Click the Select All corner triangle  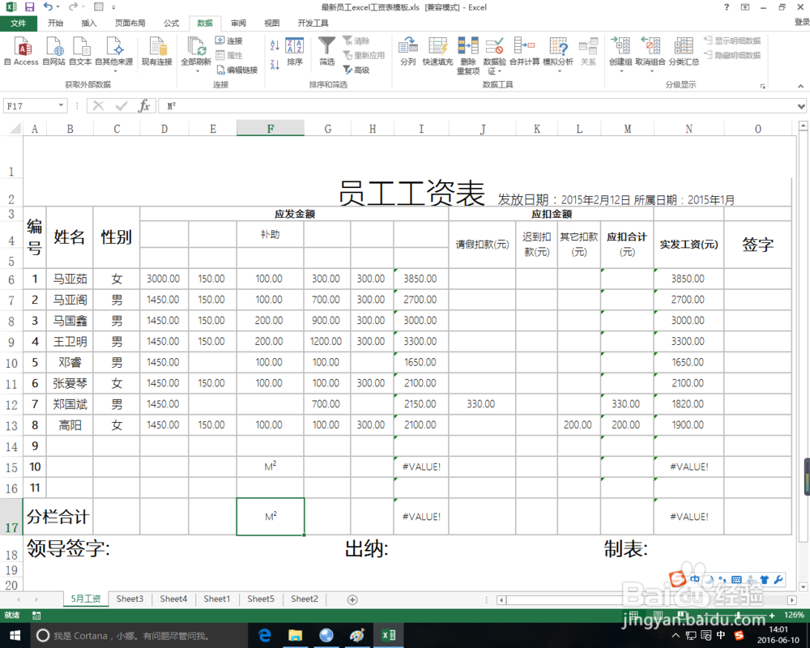click(15, 128)
